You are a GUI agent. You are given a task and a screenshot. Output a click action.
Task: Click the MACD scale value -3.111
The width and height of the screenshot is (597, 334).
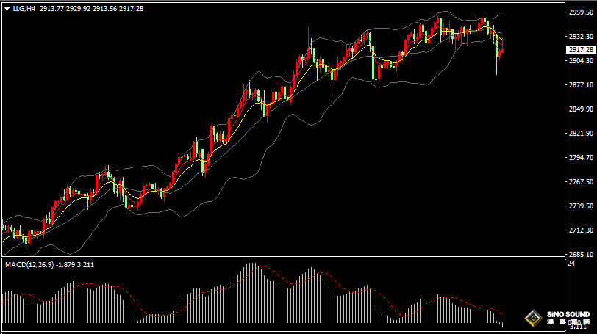click(579, 327)
